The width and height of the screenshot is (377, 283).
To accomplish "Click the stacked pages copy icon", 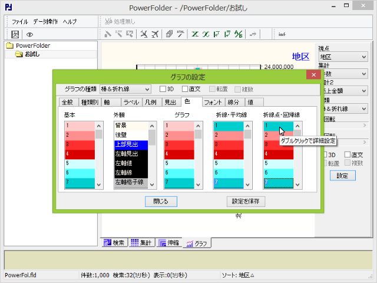I will [169, 34].
